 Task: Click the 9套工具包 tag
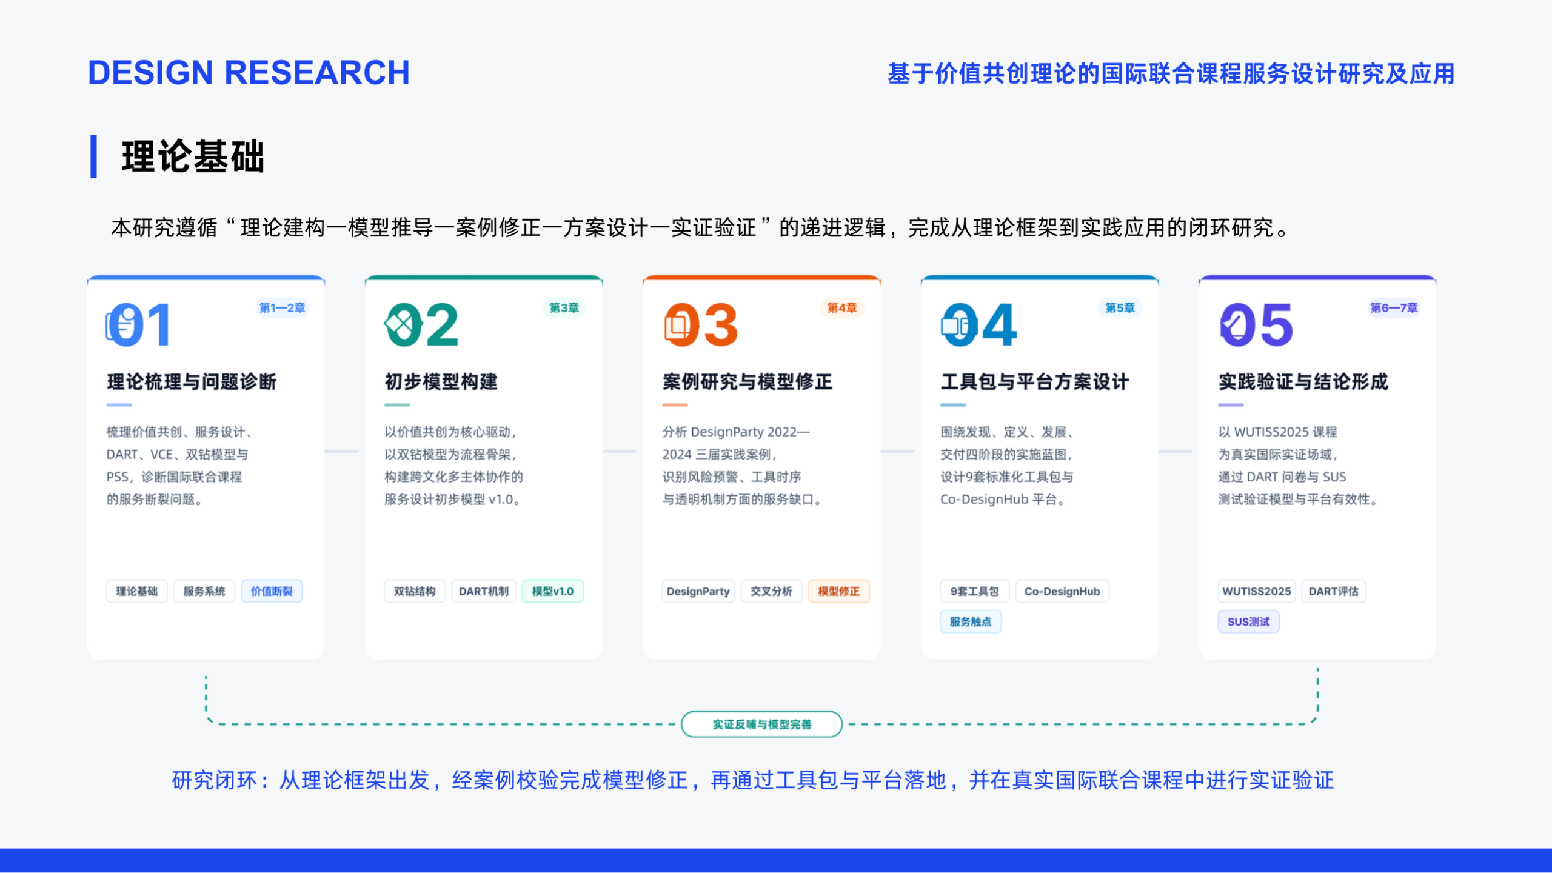click(975, 591)
